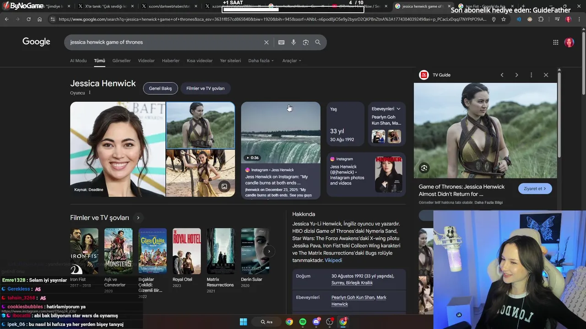The image size is (586, 329).
Task: Click the Ziyaret et button
Action: coord(535,189)
